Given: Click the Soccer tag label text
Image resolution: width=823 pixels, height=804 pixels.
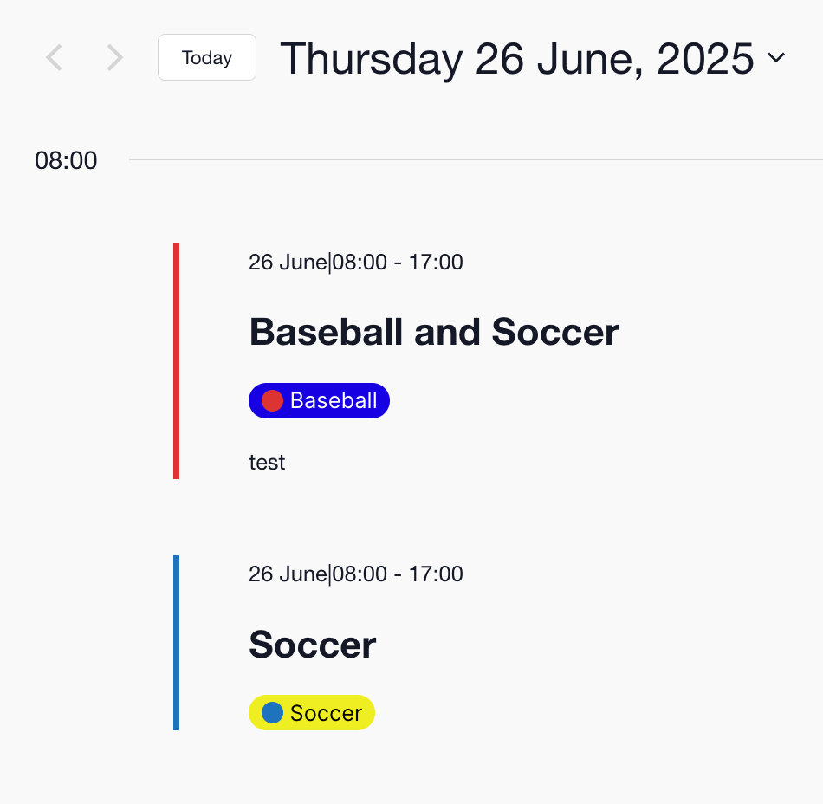Looking at the screenshot, I should [326, 713].
